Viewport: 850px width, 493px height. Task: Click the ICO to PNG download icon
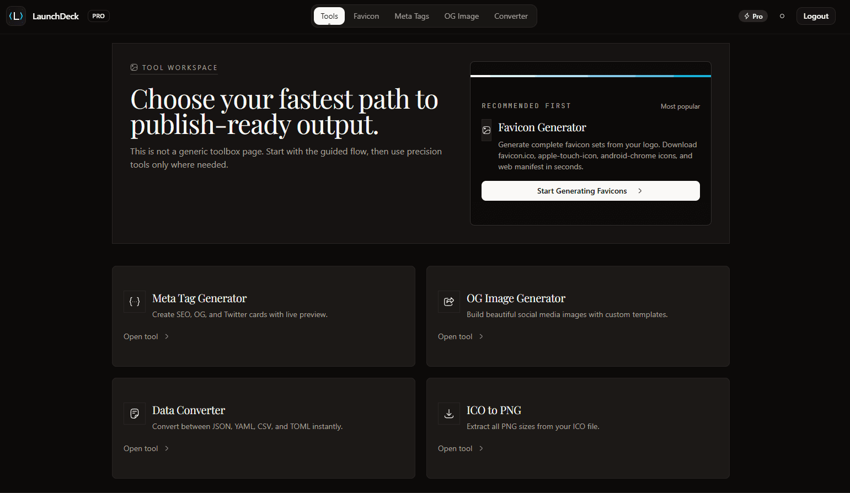[449, 414]
